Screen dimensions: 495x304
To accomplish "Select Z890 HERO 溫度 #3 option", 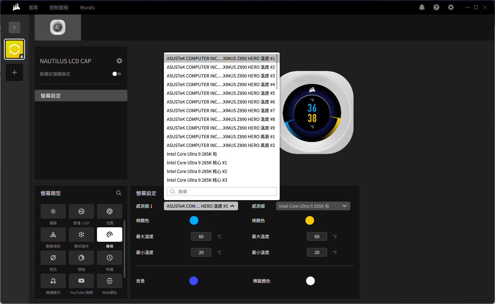I will (x=220, y=76).
